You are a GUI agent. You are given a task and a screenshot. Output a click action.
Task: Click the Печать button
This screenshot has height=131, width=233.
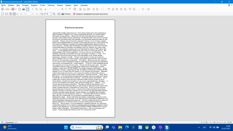(x=66, y=14)
